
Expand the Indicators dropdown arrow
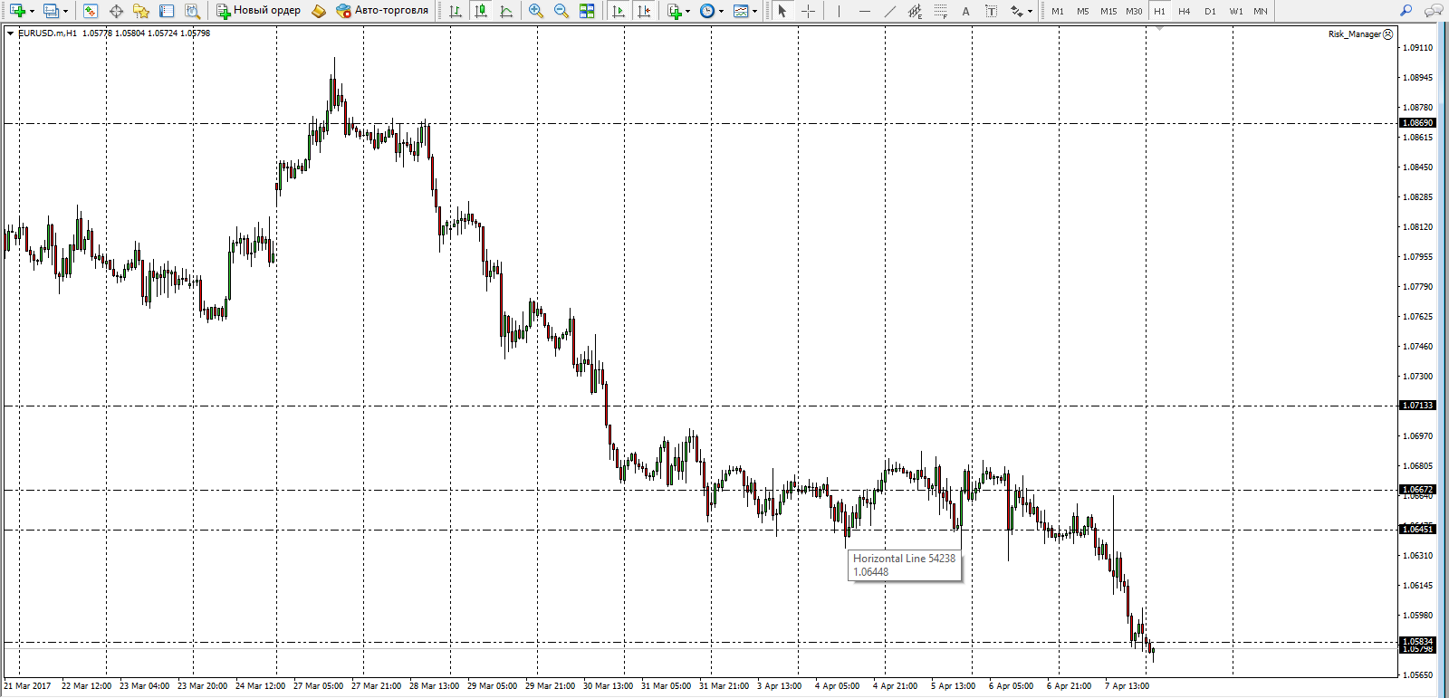688,12
